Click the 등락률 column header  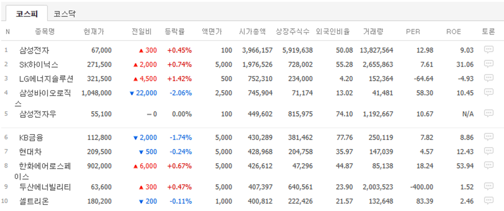[x=175, y=32]
